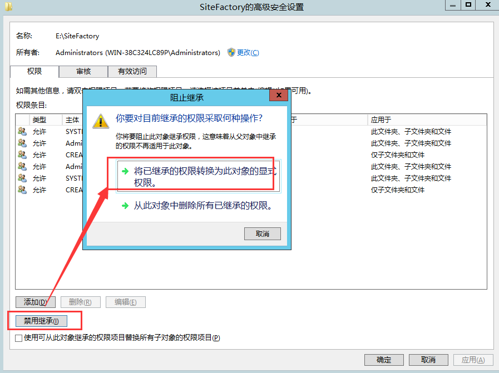Screen dimensions: 499x373
Task: Click the Administrators owner name text
Action: point(138,52)
